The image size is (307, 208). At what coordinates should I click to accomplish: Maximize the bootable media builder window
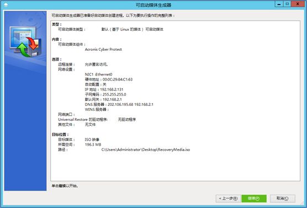click(x=287, y=4)
